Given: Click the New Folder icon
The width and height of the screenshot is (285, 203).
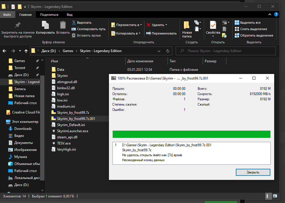Looking at the screenshot, I should [187, 25].
